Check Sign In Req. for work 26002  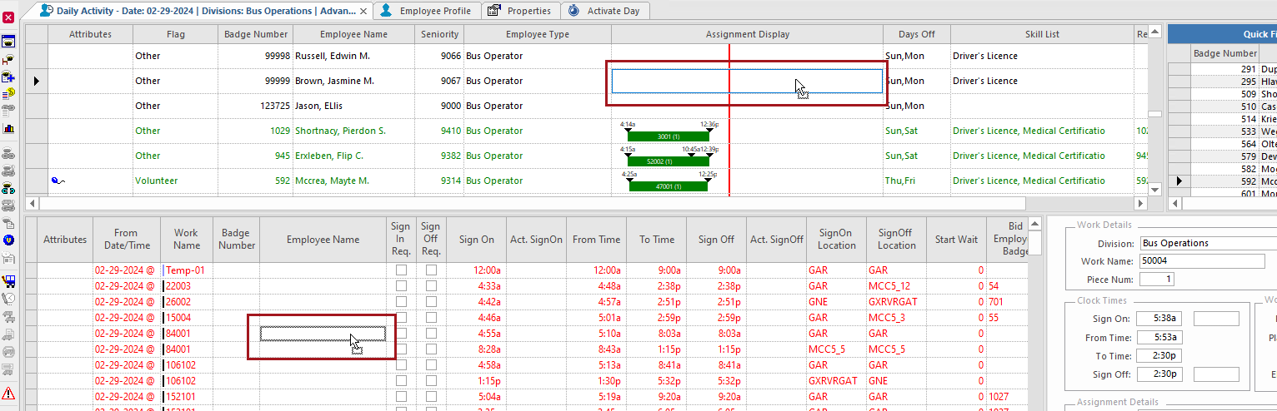tap(401, 302)
